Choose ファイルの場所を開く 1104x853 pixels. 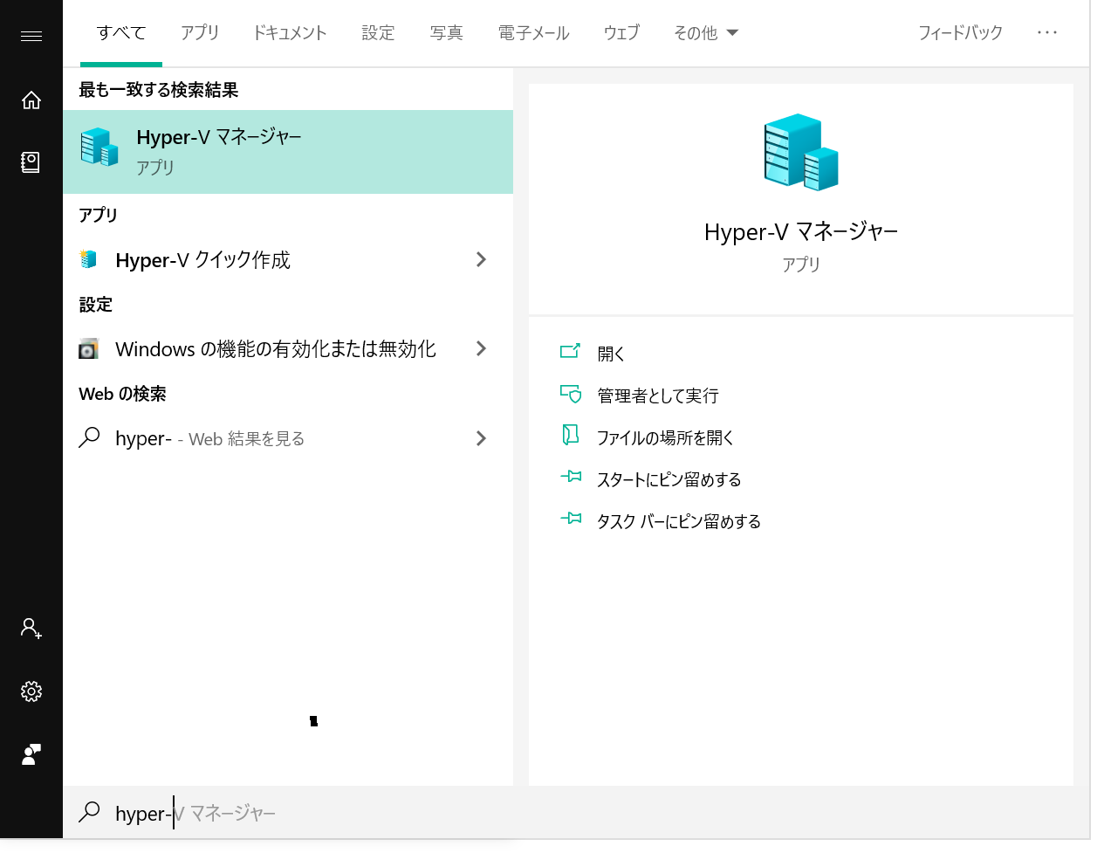[x=665, y=437]
